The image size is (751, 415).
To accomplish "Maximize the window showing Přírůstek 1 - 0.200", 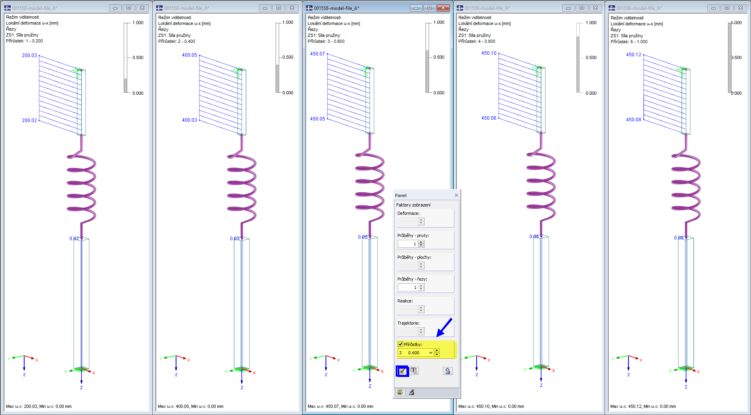I will 128,8.
